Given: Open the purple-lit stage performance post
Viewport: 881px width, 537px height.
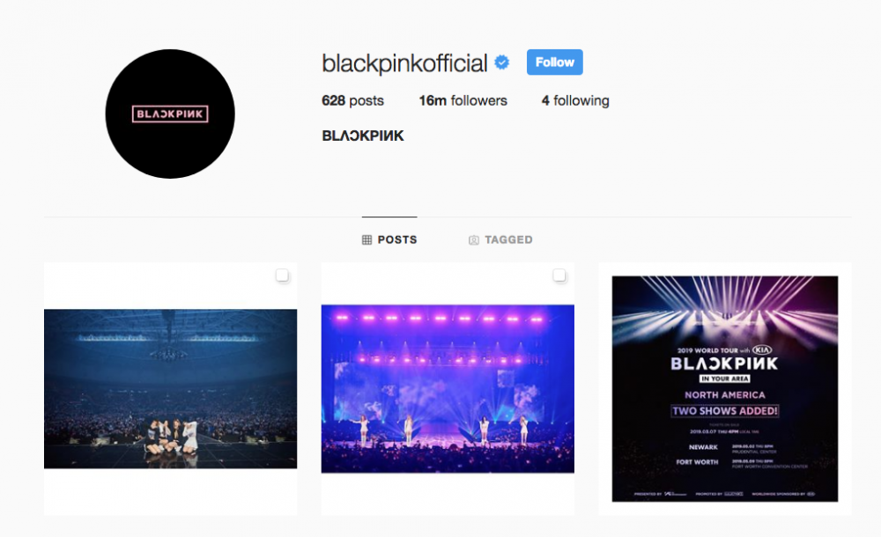Looking at the screenshot, I should click(x=448, y=389).
